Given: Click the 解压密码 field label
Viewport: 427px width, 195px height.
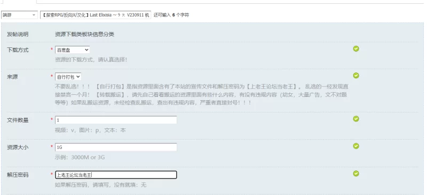Looking at the screenshot, I should click(x=18, y=175).
